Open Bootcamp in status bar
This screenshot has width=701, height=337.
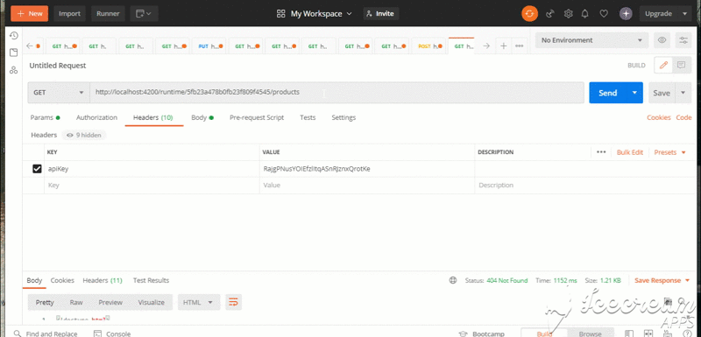click(x=482, y=333)
